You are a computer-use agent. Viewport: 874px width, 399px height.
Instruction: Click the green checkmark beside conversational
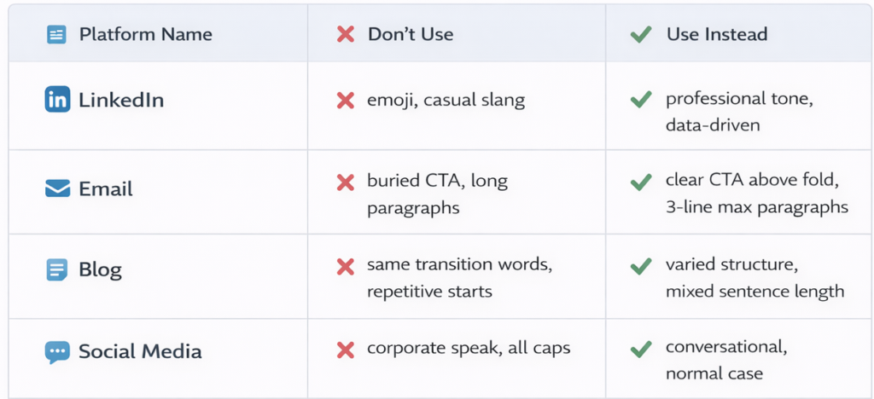click(x=639, y=348)
